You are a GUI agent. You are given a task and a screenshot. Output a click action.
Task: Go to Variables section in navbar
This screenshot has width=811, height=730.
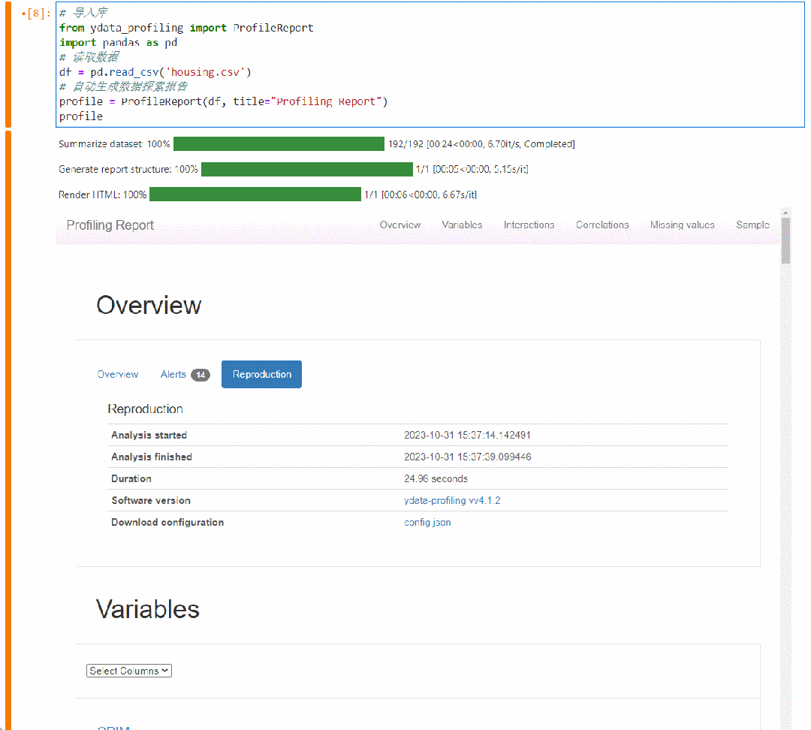pyautogui.click(x=461, y=225)
